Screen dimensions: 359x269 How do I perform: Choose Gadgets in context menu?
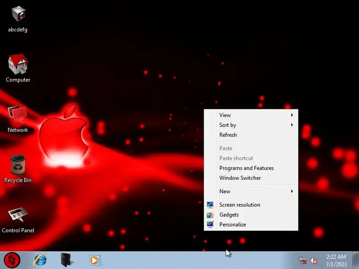click(x=251, y=215)
